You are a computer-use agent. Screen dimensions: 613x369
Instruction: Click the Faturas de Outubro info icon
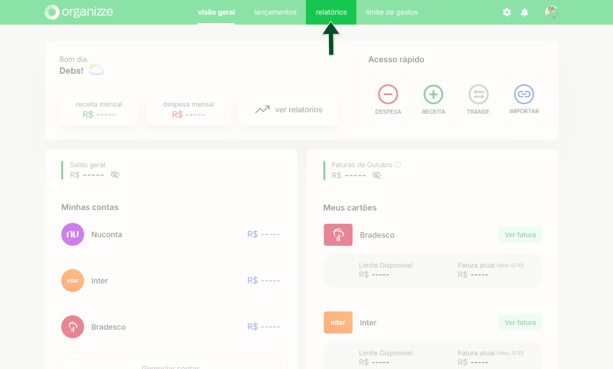click(x=398, y=165)
